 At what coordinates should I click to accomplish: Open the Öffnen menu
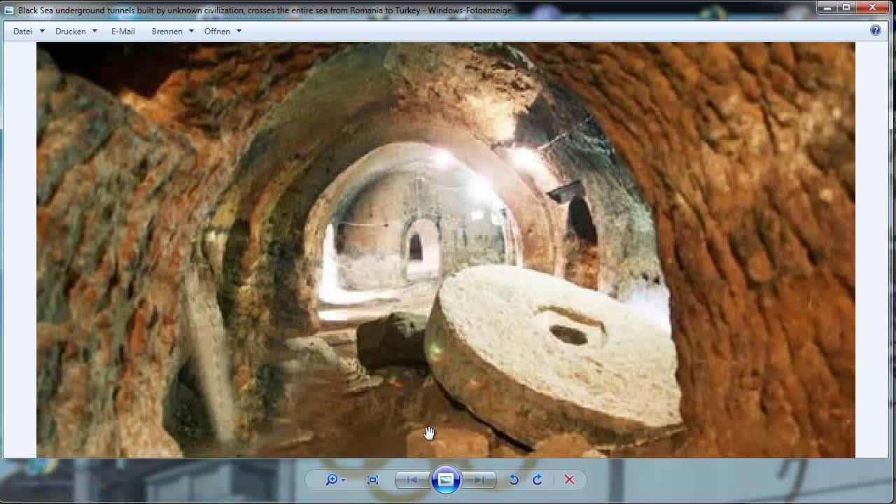[x=222, y=31]
